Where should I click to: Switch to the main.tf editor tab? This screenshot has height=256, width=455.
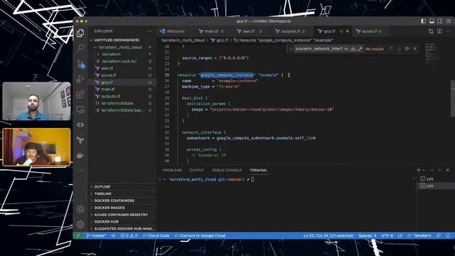pyautogui.click(x=211, y=31)
